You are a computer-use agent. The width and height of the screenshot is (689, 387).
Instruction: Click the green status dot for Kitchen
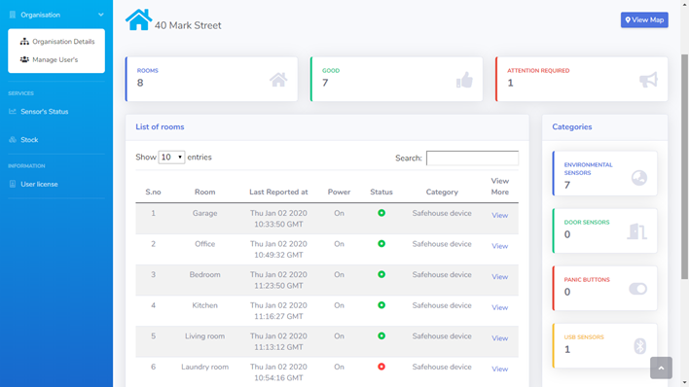click(381, 305)
